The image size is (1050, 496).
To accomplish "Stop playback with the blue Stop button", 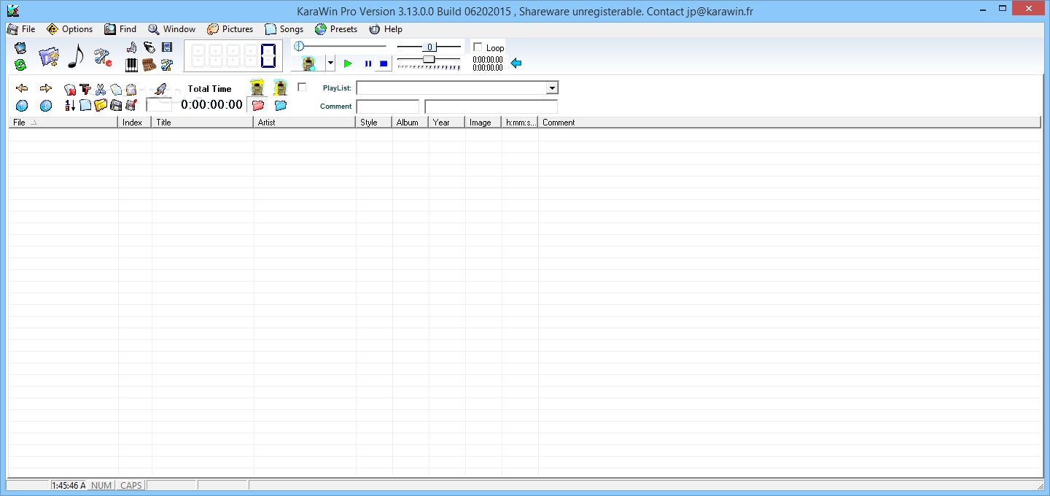I will (x=384, y=63).
